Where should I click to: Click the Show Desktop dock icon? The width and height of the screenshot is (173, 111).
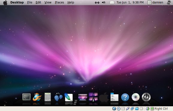pyautogui.click(x=83, y=97)
